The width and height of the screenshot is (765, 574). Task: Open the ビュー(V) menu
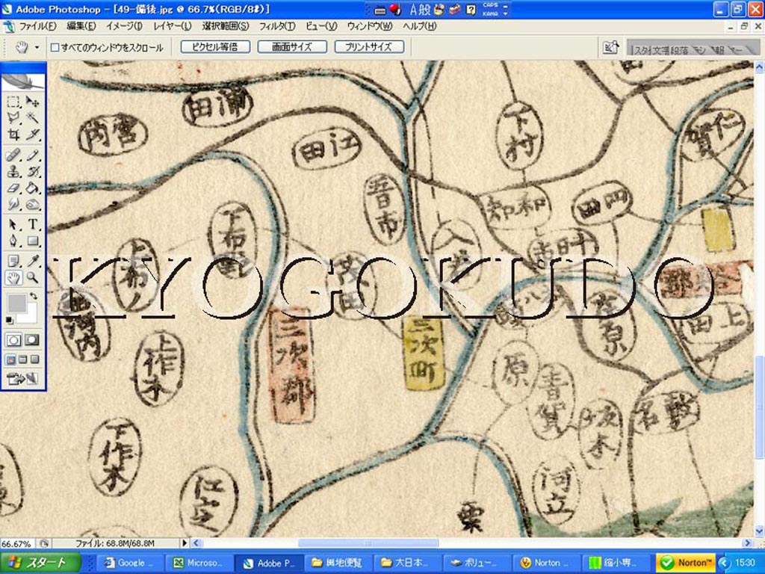(321, 26)
